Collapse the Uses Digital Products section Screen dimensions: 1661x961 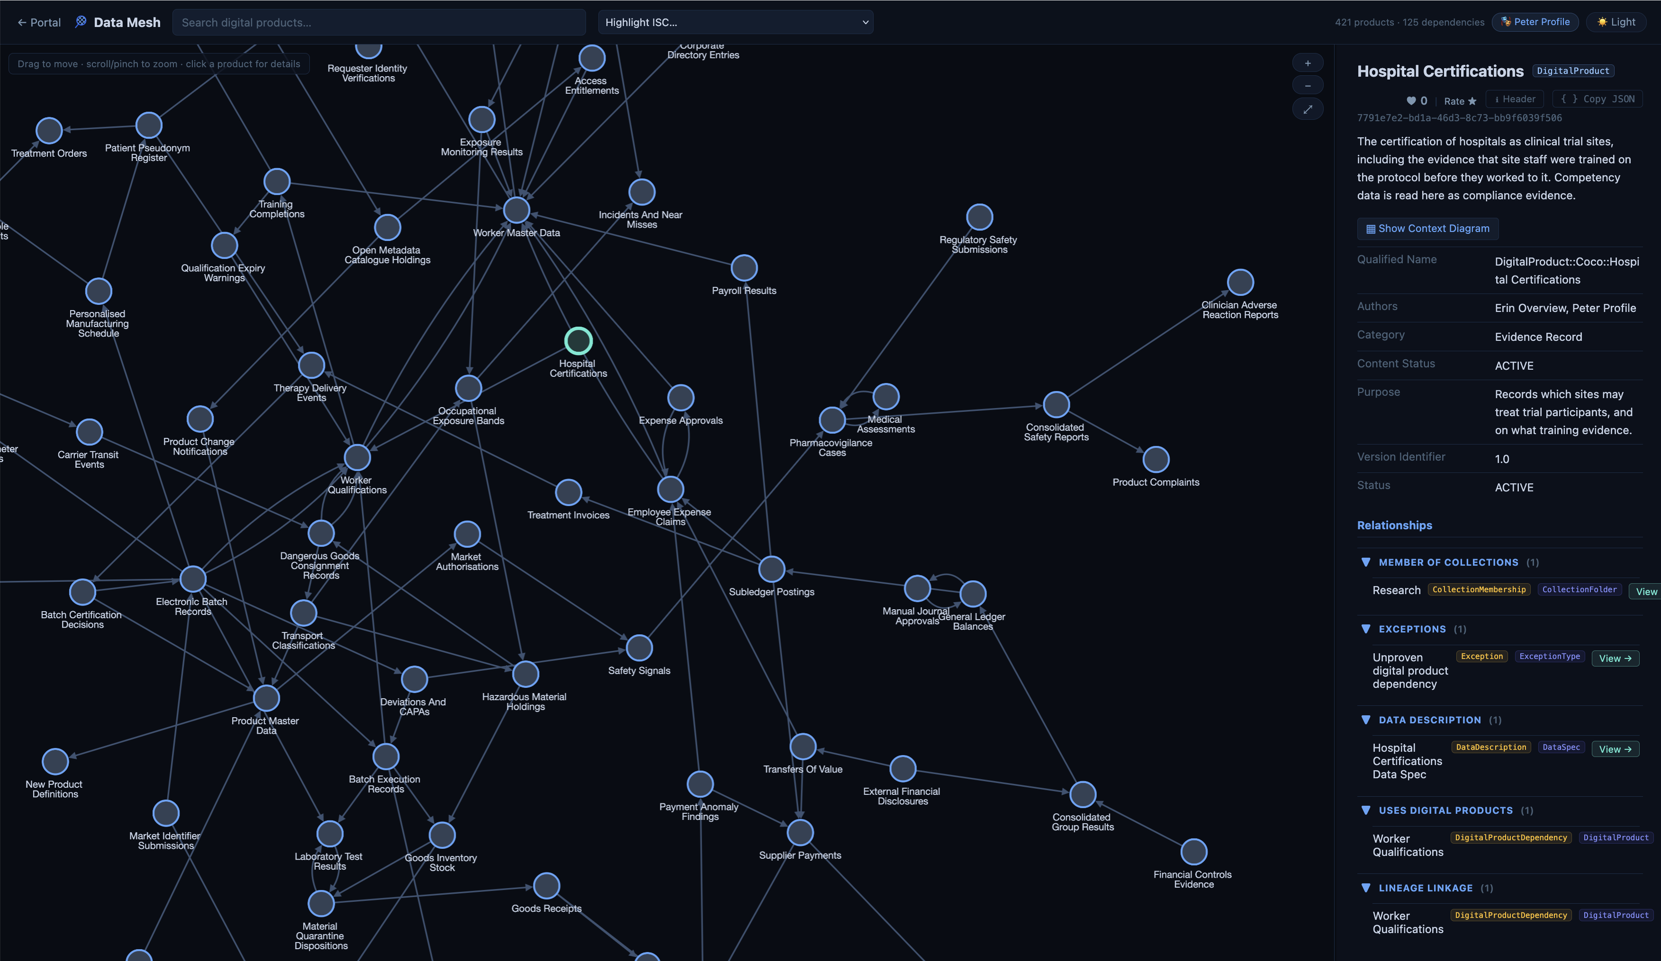(x=1365, y=810)
